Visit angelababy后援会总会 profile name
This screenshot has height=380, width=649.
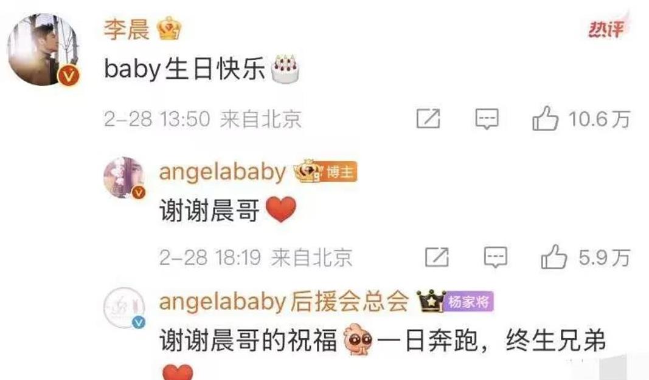point(284,302)
